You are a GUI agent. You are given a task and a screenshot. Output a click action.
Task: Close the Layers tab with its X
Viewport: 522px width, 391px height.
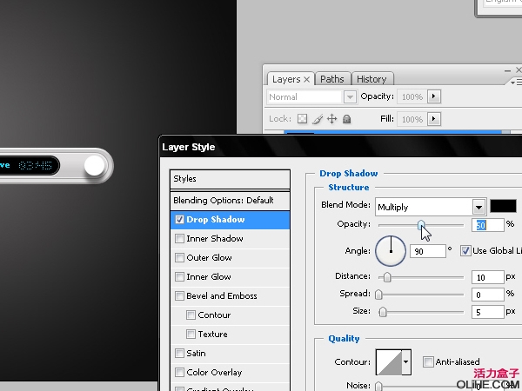306,79
